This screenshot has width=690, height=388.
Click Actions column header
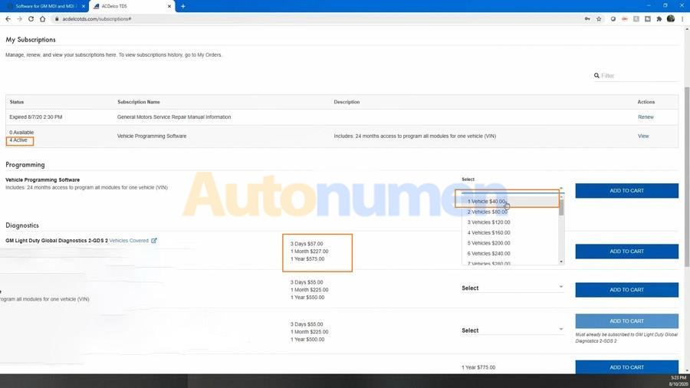tap(646, 102)
